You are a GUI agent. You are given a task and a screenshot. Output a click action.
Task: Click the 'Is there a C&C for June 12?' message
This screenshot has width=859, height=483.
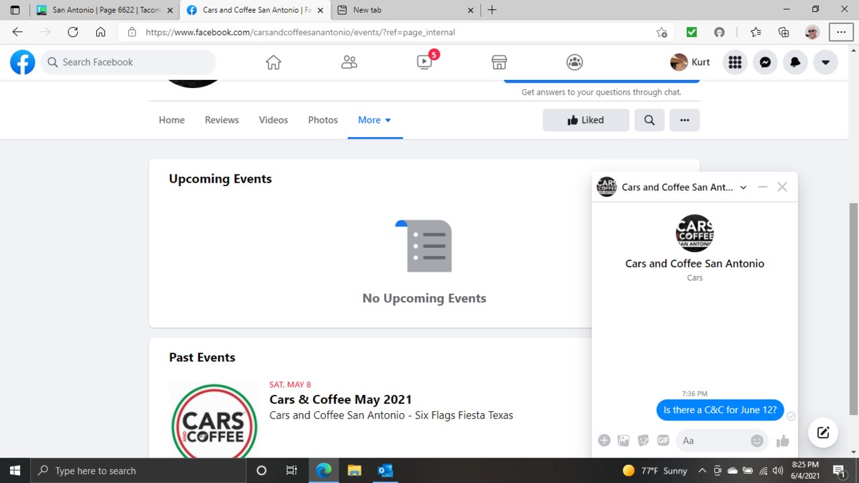(720, 410)
